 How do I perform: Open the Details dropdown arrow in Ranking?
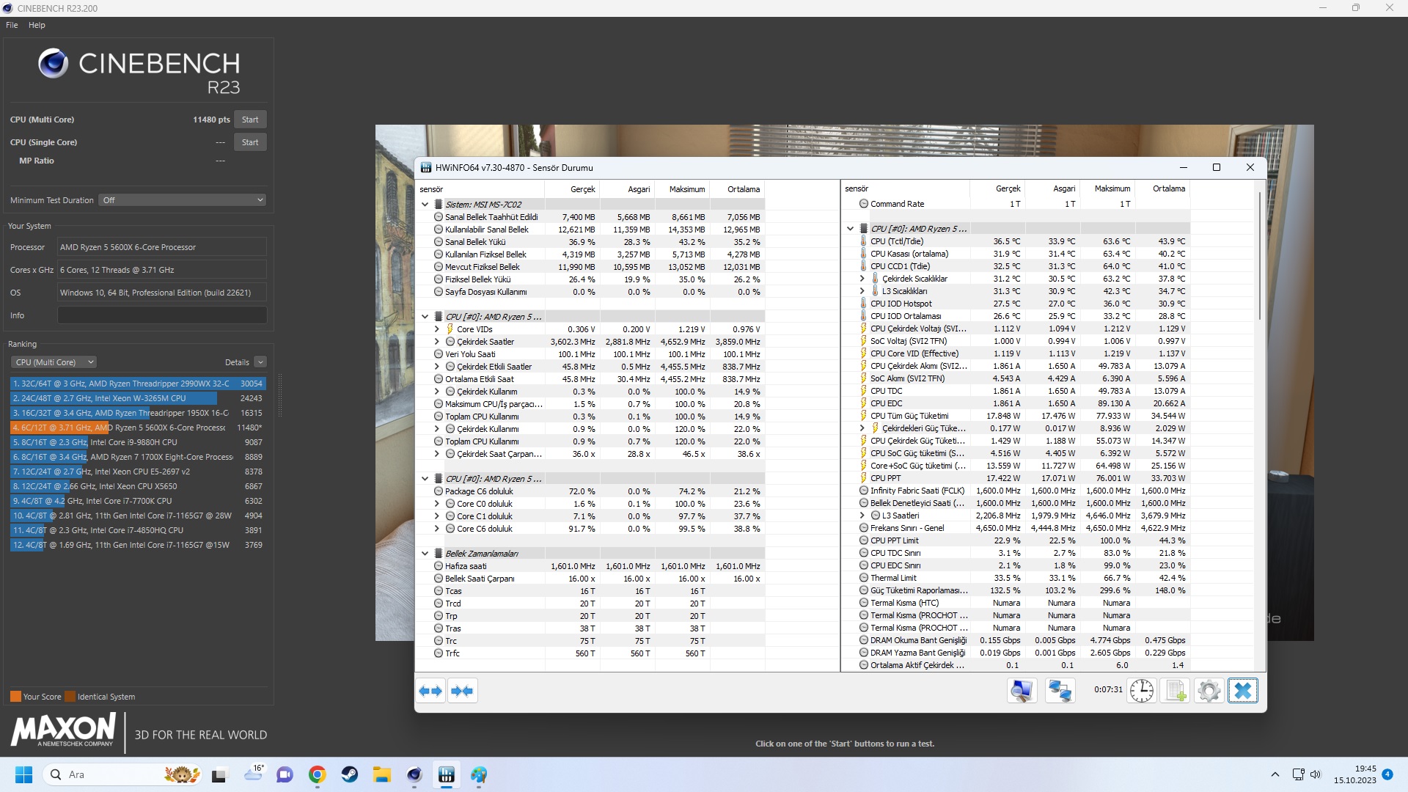pyautogui.click(x=260, y=362)
